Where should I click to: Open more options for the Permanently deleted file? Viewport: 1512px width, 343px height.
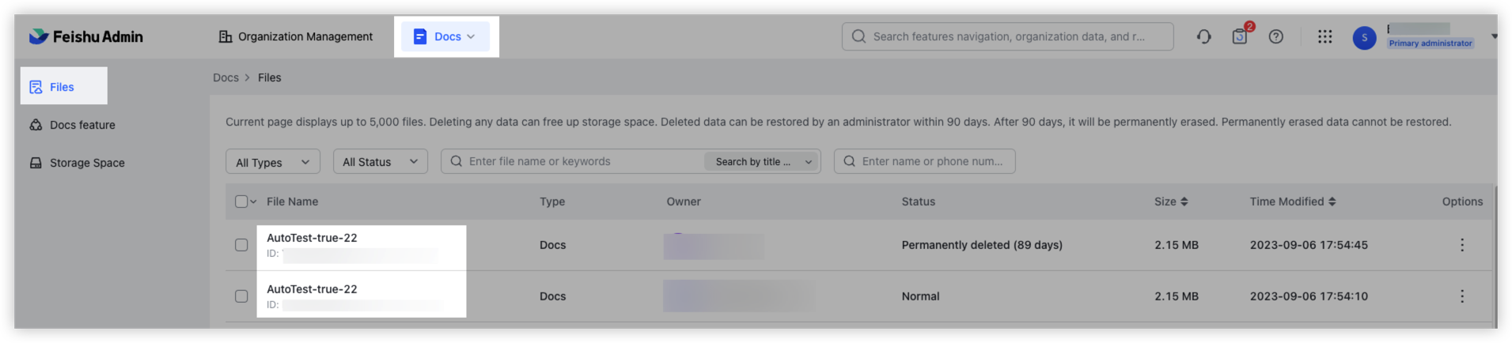coord(1461,245)
